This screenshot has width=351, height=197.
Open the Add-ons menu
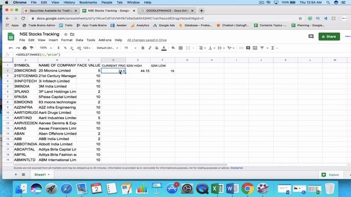pos(105,40)
